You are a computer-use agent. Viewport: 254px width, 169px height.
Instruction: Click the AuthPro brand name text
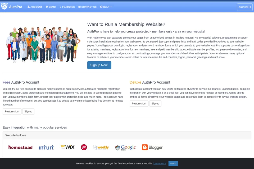(16, 7)
